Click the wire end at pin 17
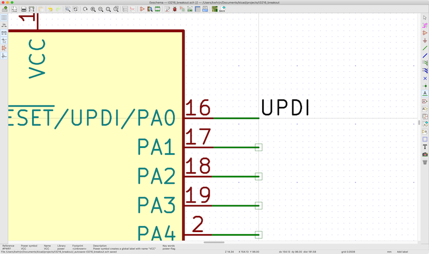Viewport: 429px width, 254px height. [258, 147]
